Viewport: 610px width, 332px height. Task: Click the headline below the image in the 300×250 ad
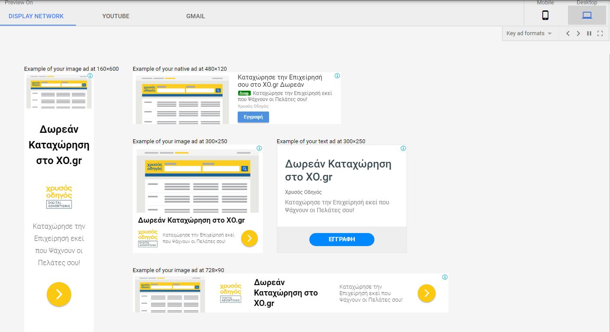(x=191, y=220)
